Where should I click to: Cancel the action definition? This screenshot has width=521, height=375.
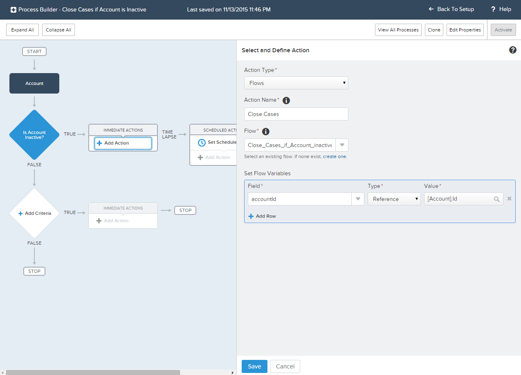[x=285, y=366]
